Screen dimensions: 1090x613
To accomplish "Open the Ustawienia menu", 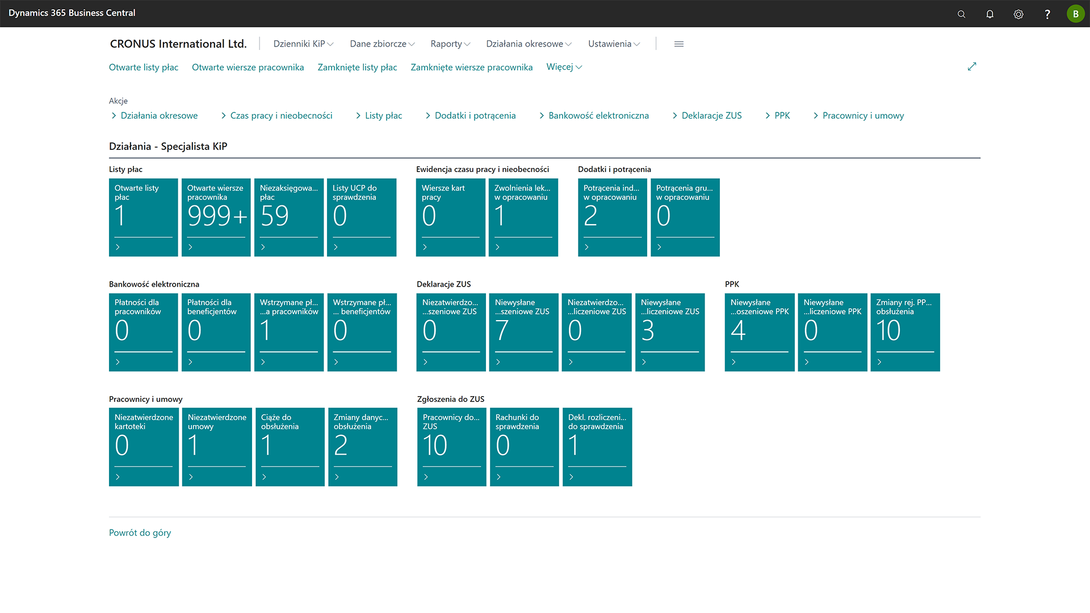I will click(614, 44).
